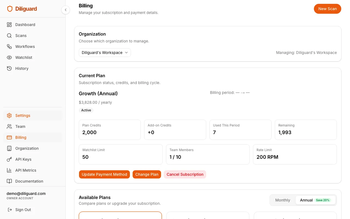Navigate to the Watchlist page
The image size is (350, 219).
(33, 57)
